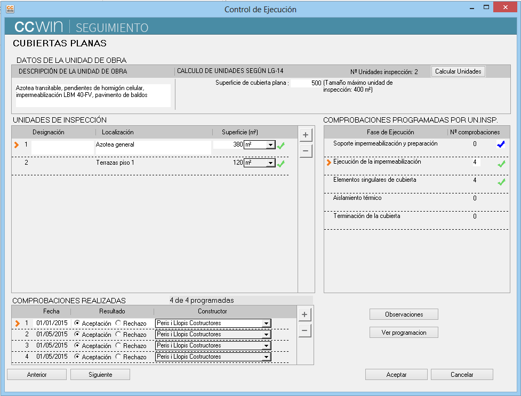
Task: Remove a comprobación realizada with the minus button
Action: [x=304, y=330]
